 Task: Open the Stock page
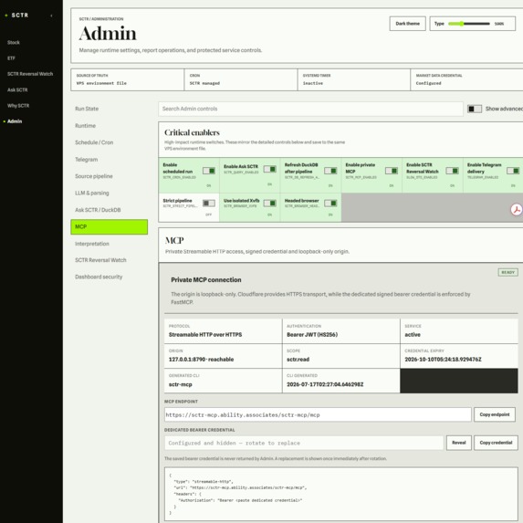14,42
